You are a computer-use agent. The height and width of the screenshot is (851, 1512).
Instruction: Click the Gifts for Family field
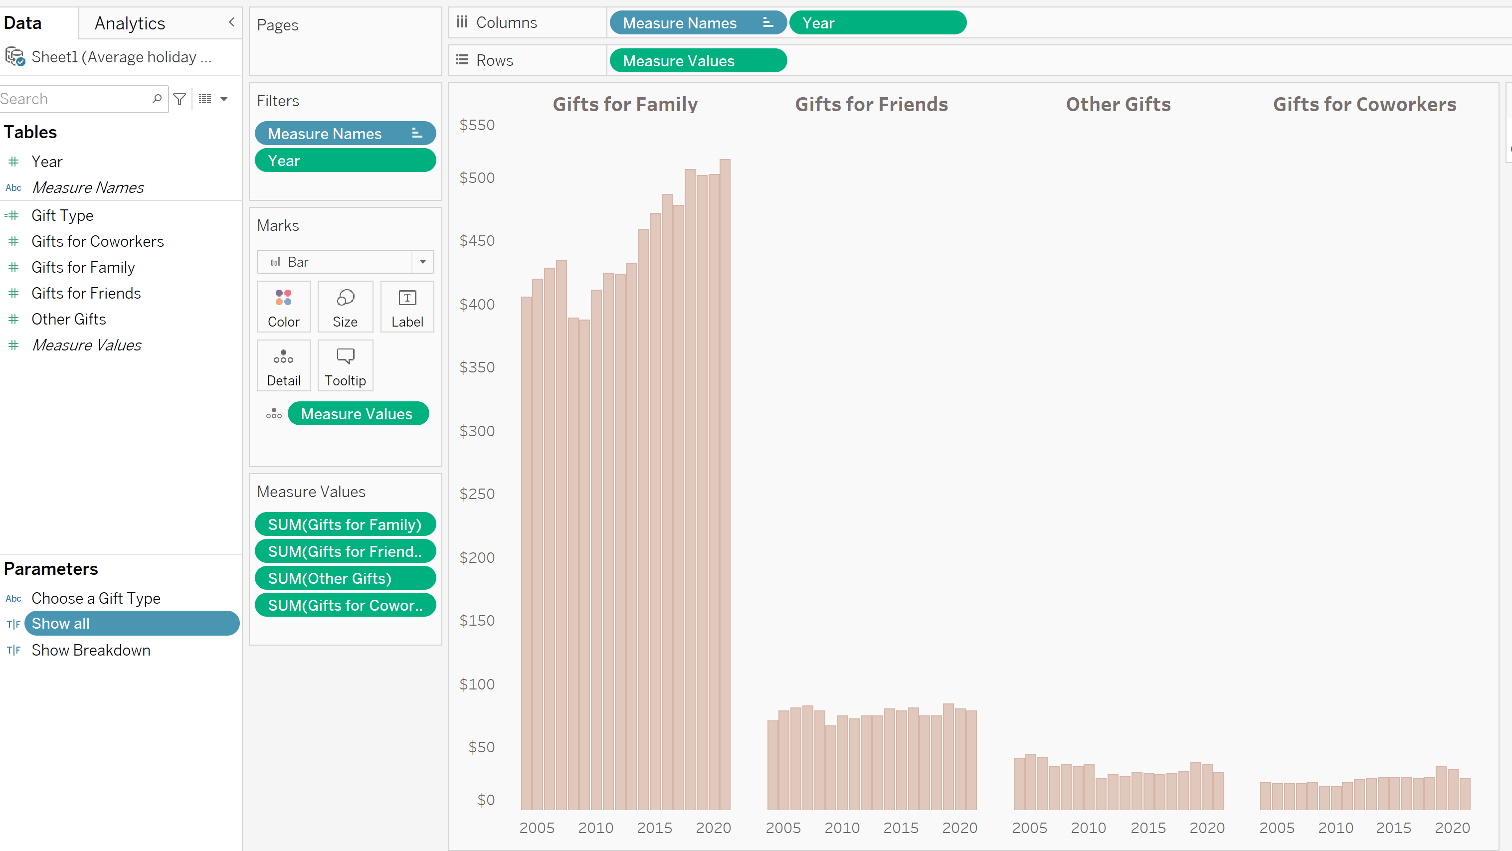click(83, 268)
